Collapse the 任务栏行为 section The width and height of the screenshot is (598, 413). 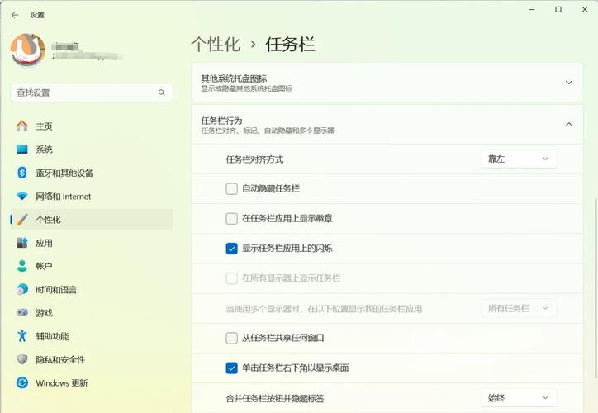pyautogui.click(x=568, y=125)
